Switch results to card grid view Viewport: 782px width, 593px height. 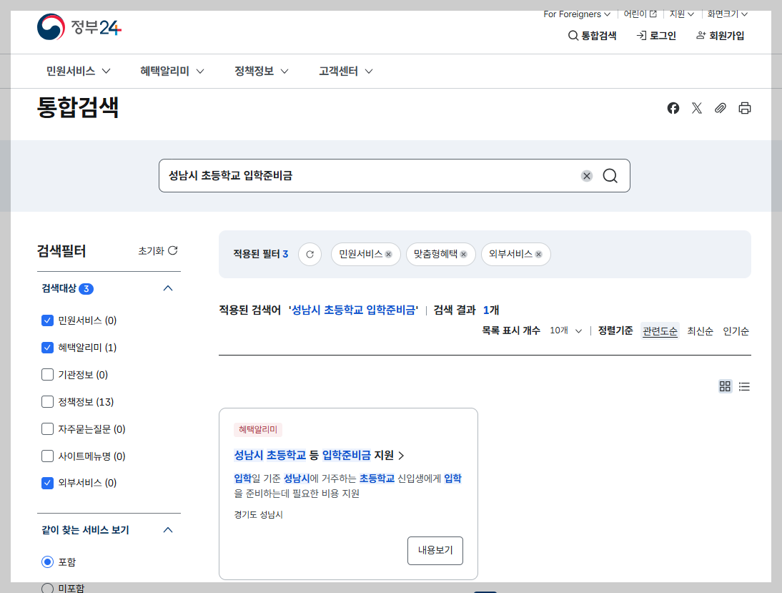pyautogui.click(x=725, y=386)
